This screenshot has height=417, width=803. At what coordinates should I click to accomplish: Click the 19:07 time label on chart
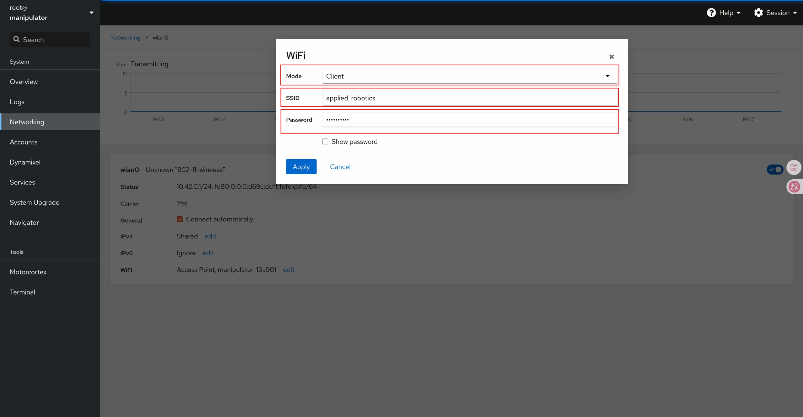(x=748, y=119)
